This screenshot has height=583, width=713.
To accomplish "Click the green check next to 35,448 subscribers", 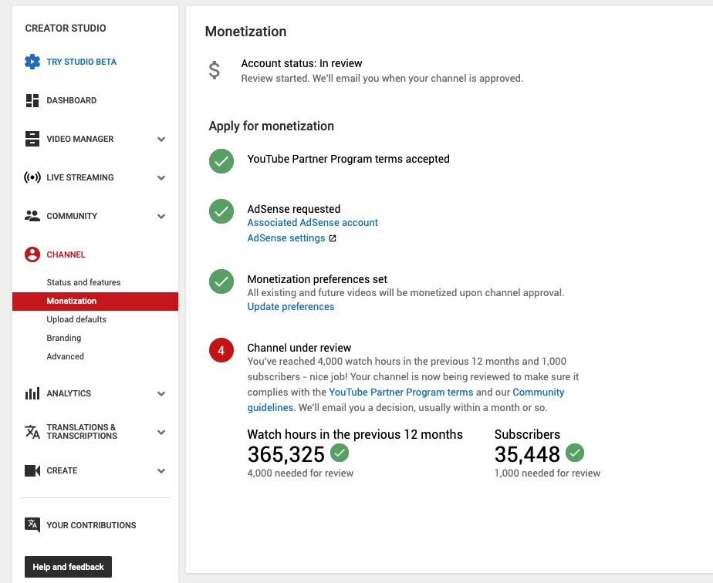I will [575, 453].
